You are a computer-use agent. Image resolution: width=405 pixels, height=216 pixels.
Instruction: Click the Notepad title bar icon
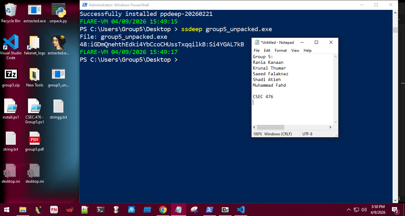[x=257, y=42]
